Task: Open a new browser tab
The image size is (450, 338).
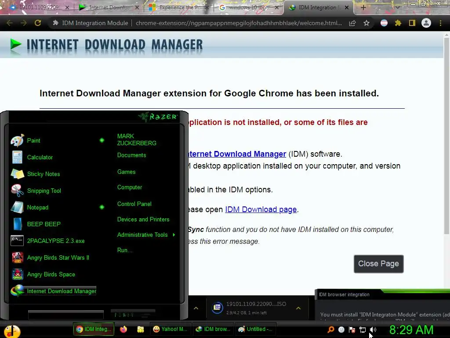Action: pos(363,7)
